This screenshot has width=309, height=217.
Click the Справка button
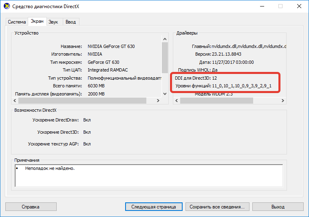click(x=31, y=207)
